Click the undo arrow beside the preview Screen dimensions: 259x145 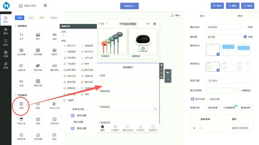(168, 73)
